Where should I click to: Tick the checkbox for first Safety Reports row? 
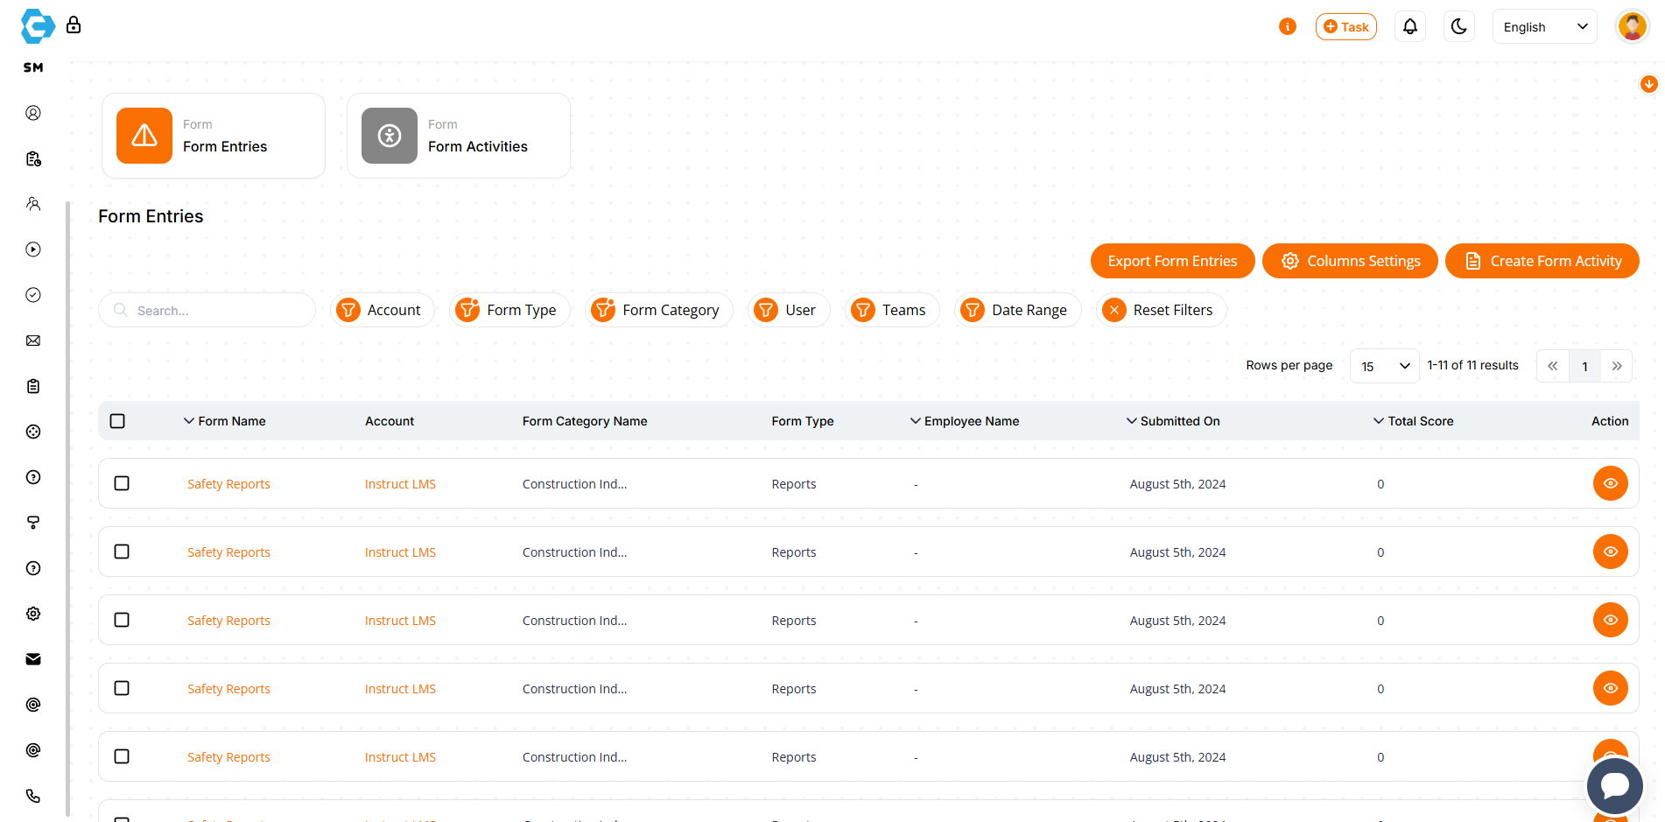point(122,483)
